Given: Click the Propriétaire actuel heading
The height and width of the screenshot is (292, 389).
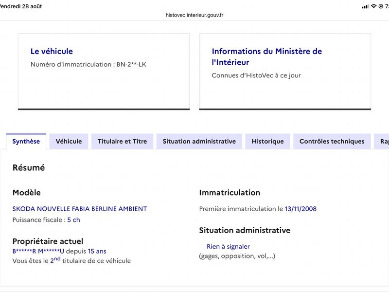Looking at the screenshot, I should coord(48,241).
